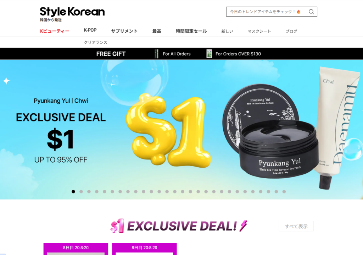Open the Kビューティー menu
This screenshot has width=363, height=255.
tap(55, 31)
